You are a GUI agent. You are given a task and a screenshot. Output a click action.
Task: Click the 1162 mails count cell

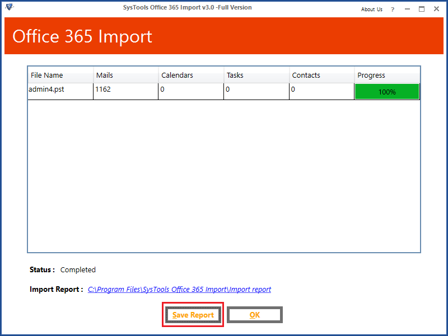(125, 91)
